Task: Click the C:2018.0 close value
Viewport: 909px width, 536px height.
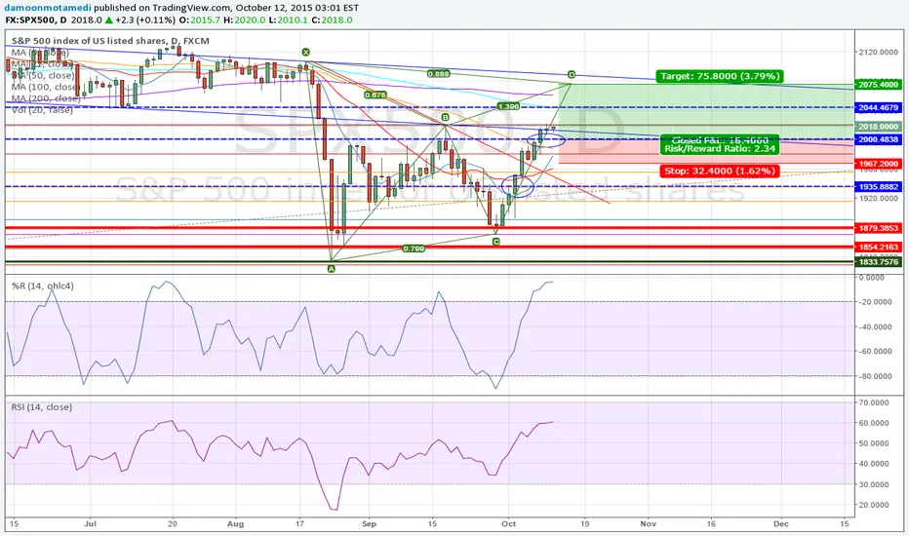Action: (332, 19)
